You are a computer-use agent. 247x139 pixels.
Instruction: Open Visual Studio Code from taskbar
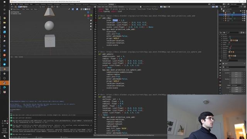click(x=4, y=60)
